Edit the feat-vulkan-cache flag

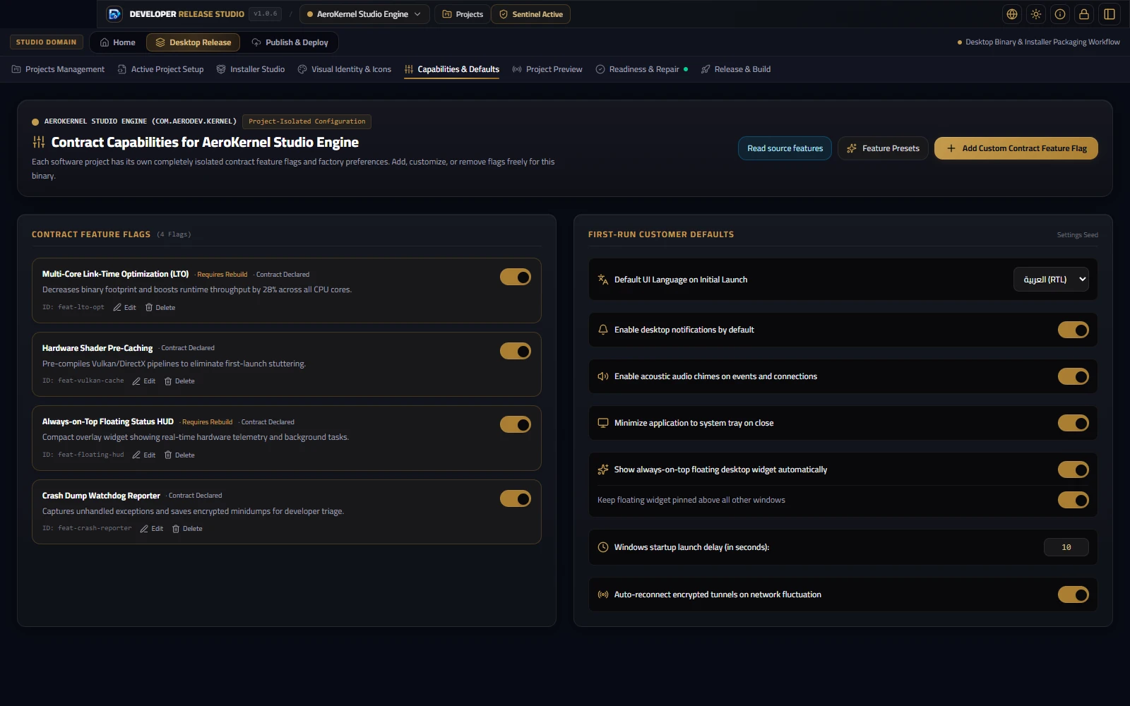click(144, 381)
